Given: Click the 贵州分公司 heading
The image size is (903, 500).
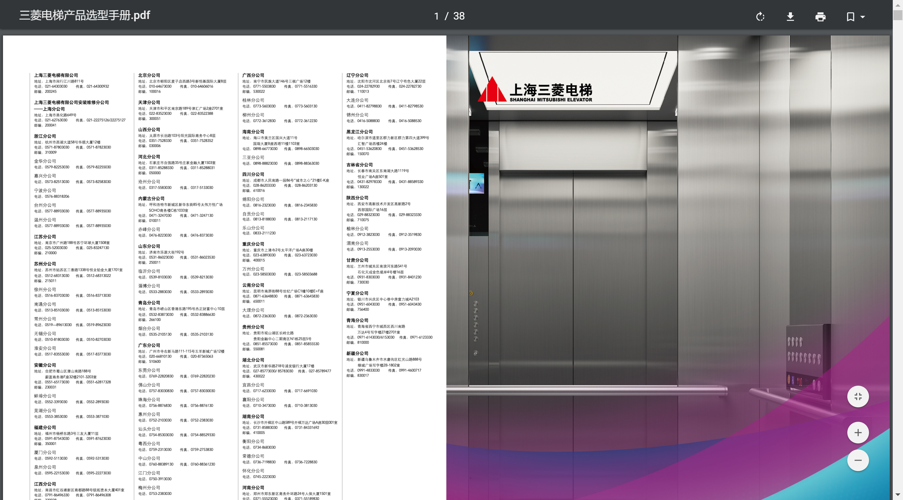Looking at the screenshot, I should pos(253,327).
